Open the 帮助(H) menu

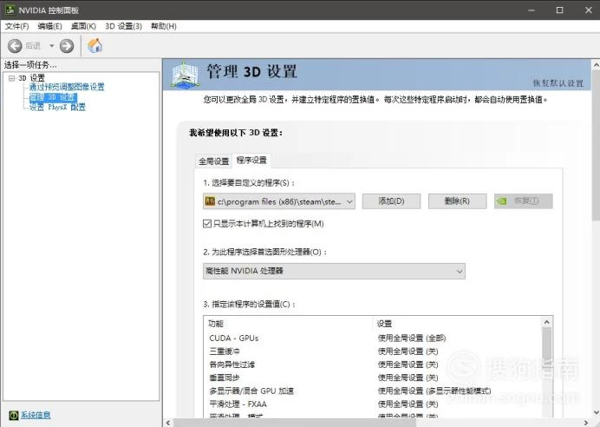tap(163, 26)
